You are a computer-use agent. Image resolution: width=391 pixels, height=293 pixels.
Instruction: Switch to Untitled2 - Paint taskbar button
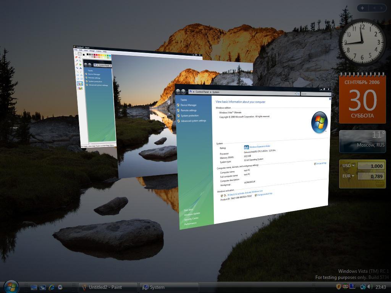[108, 287]
